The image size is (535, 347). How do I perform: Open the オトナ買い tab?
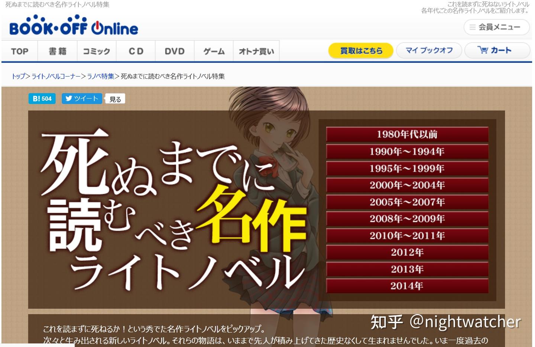click(x=256, y=51)
